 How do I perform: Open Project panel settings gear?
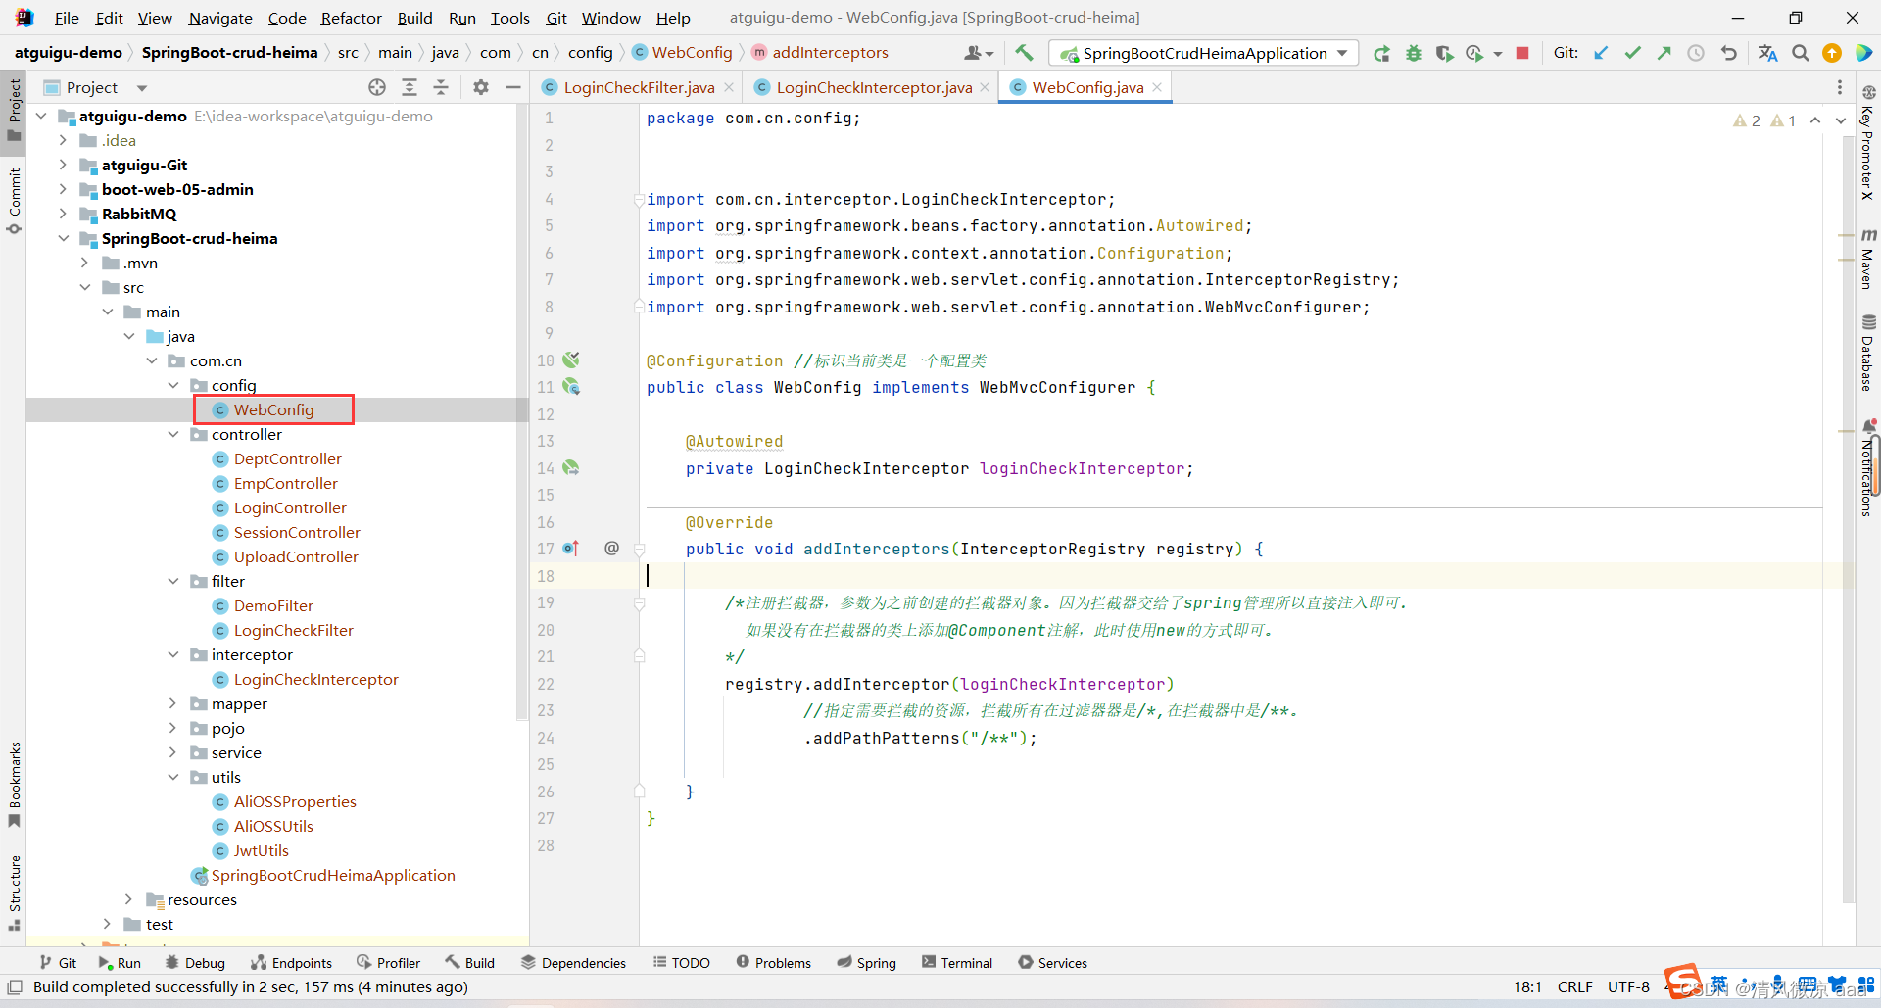pos(481,87)
